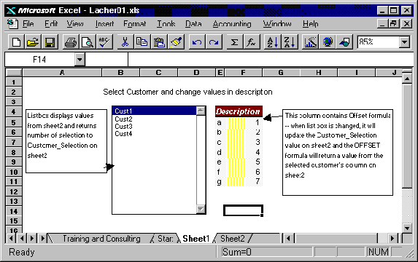This screenshot has height=262, width=418.
Task: Copy the selection with the Copy icon
Action: 142,42
